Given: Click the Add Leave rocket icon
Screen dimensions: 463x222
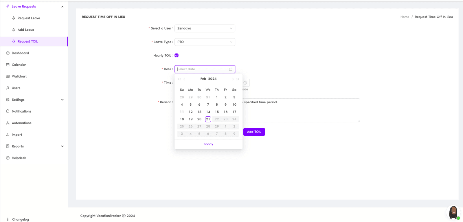Looking at the screenshot, I should point(14,30).
